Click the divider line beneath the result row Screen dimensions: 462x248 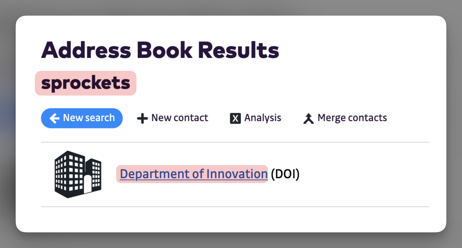coord(235,207)
